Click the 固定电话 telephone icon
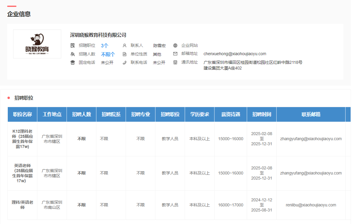This screenshot has width=353, height=224. click(x=73, y=63)
